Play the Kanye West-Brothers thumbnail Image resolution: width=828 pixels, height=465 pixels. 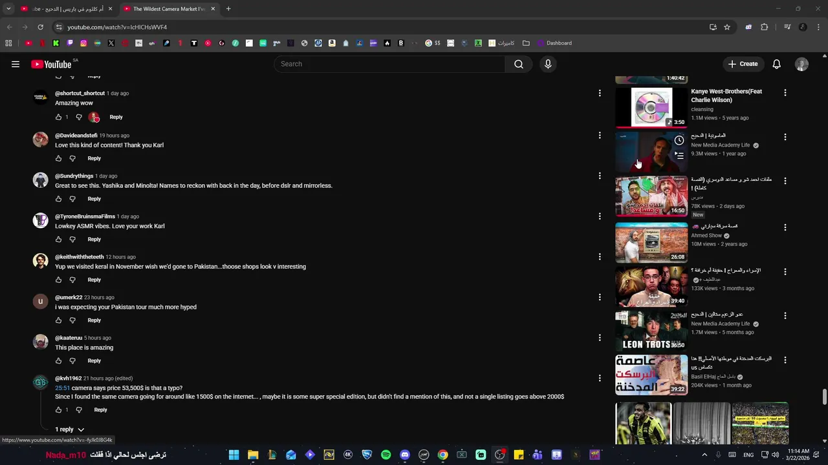651,107
